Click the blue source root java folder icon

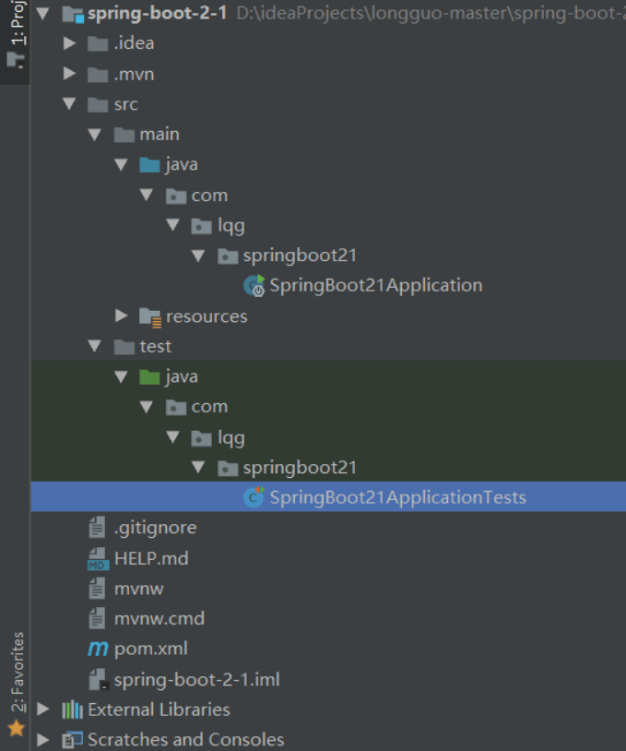pos(149,165)
